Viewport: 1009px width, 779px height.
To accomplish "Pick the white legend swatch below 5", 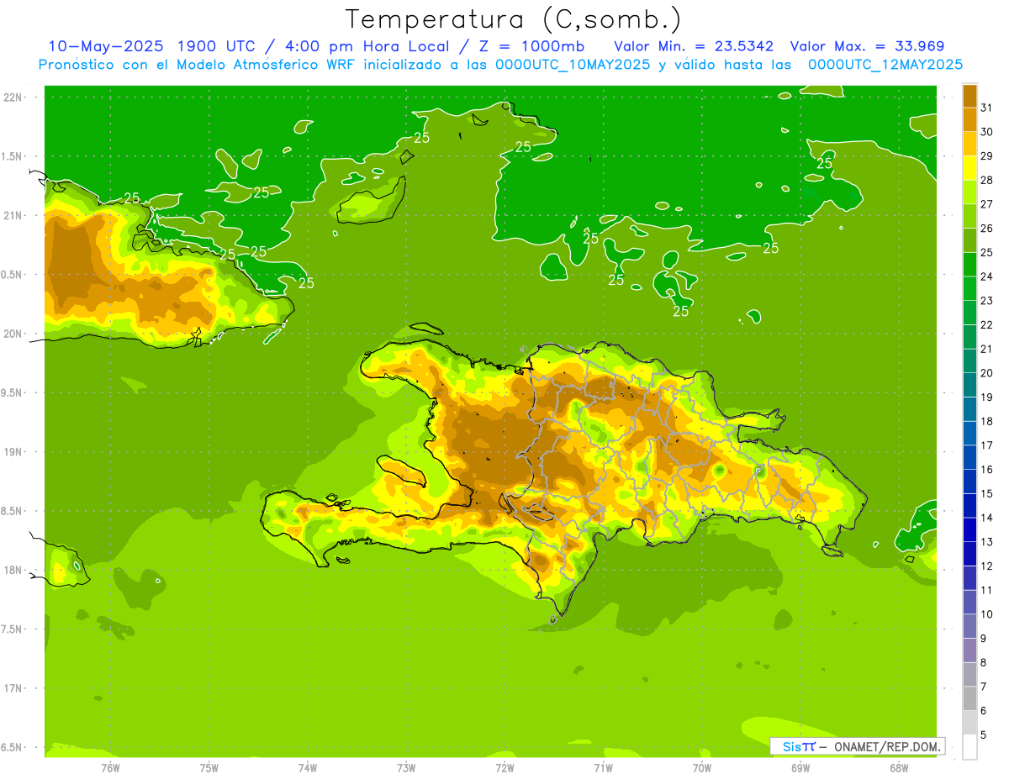I will point(969,746).
